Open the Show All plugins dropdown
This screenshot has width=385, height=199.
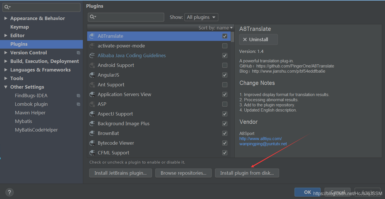pyautogui.click(x=201, y=17)
